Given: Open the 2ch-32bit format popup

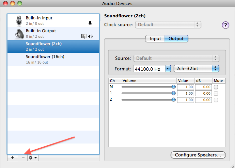Looking at the screenshot, I should (196, 69).
